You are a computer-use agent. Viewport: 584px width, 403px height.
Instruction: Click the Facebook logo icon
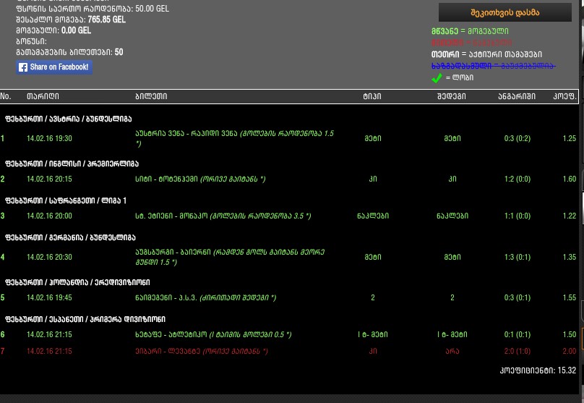point(23,67)
